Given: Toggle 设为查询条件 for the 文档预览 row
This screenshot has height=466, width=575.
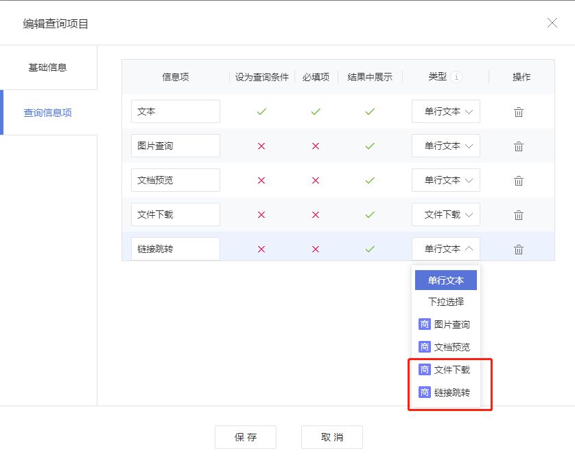Looking at the screenshot, I should click(261, 180).
